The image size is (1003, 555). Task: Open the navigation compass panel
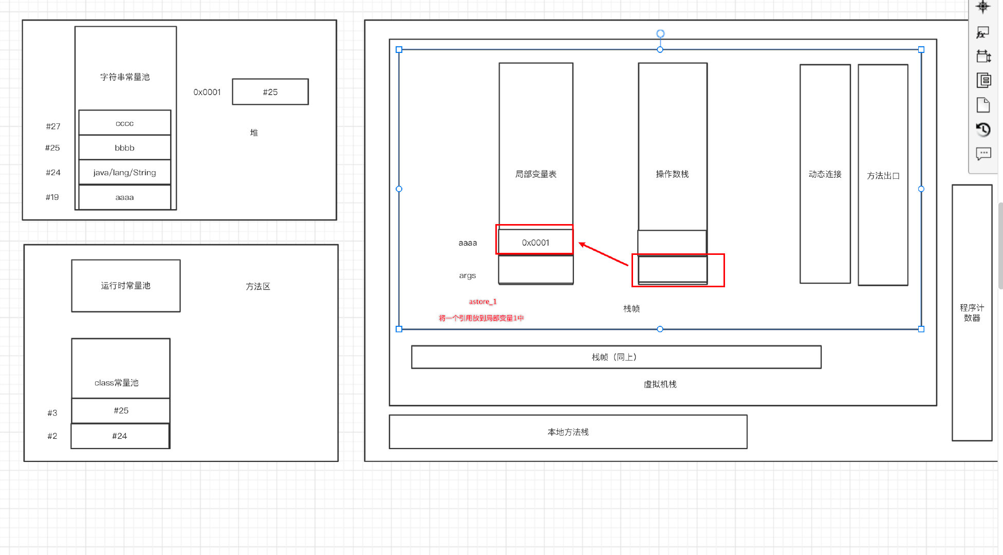point(982,7)
